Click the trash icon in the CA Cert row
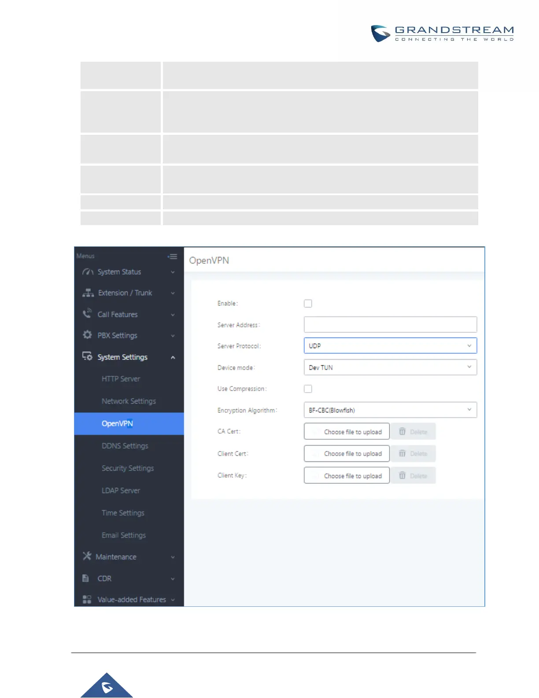Screen dimensions: 539x698 tap(402, 431)
